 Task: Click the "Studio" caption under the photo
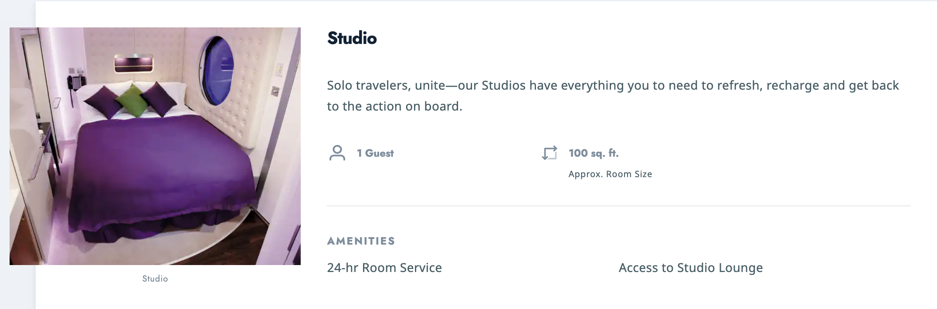click(155, 279)
